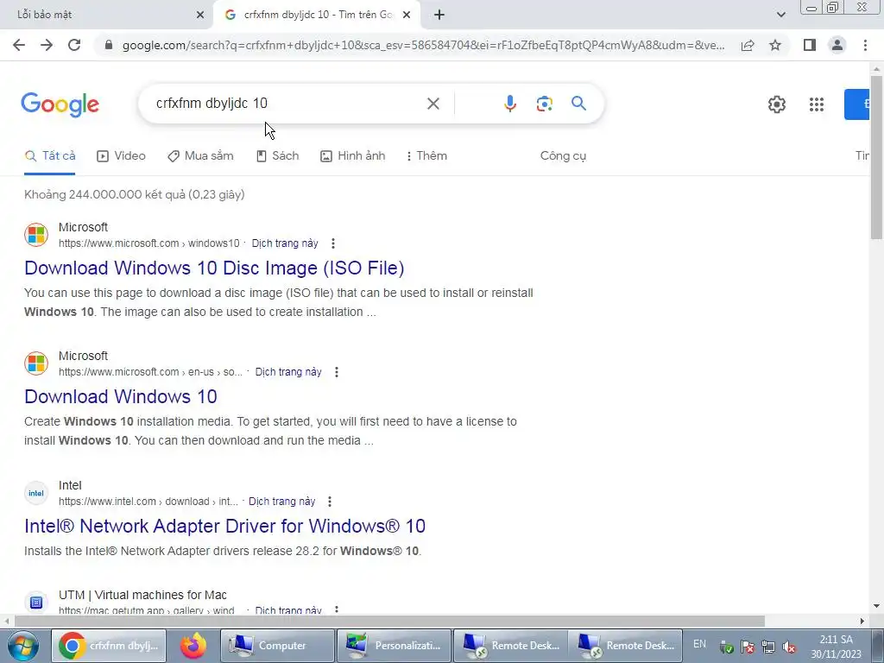Viewport: 884px width, 663px height.
Task: Switch to the 'Sách' books tab
Action: point(277,156)
